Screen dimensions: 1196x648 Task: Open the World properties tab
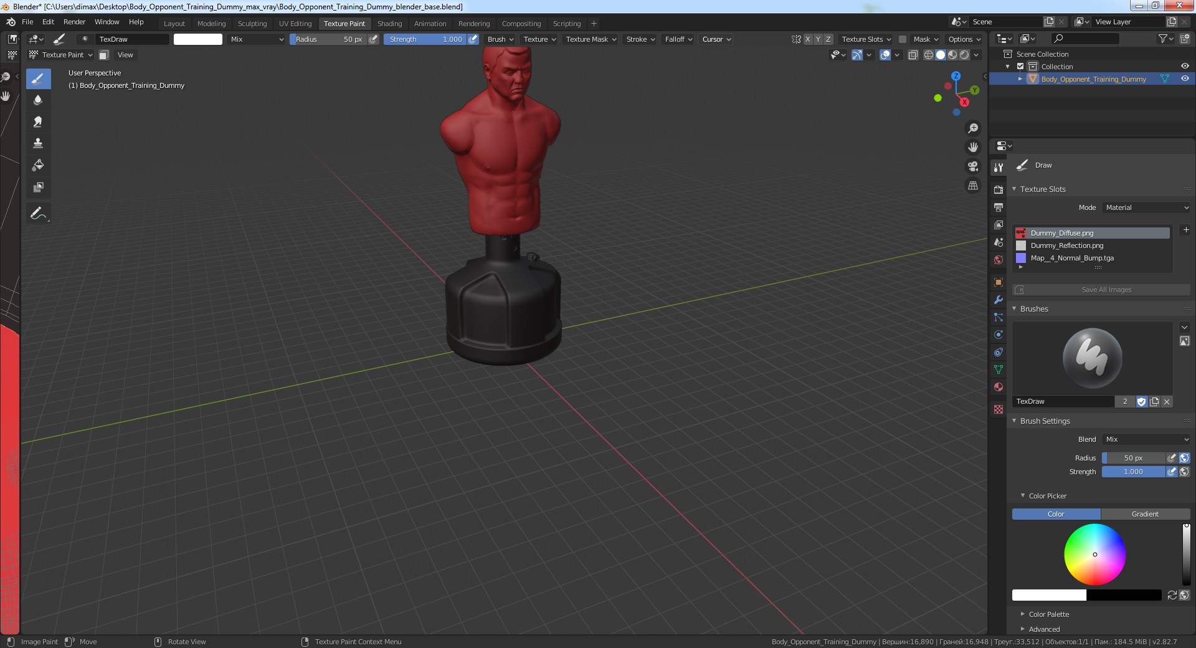999,260
